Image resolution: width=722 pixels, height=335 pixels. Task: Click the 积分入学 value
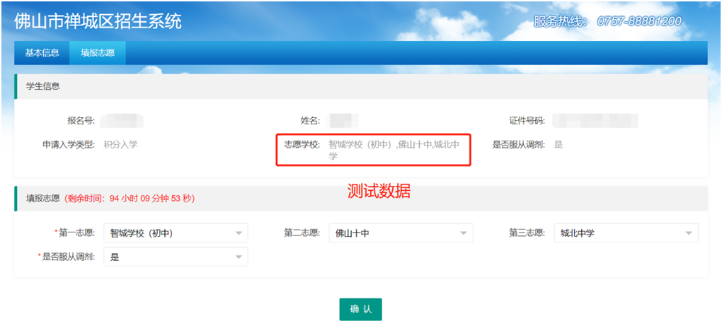[120, 144]
